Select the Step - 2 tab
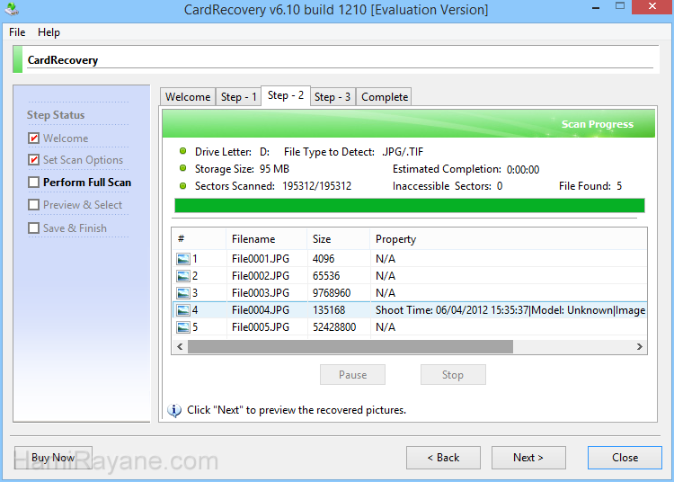Screen dimensions: 674x482 tap(286, 95)
